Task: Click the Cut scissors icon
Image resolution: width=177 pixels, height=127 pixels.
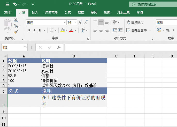Action: click(x=16, y=20)
